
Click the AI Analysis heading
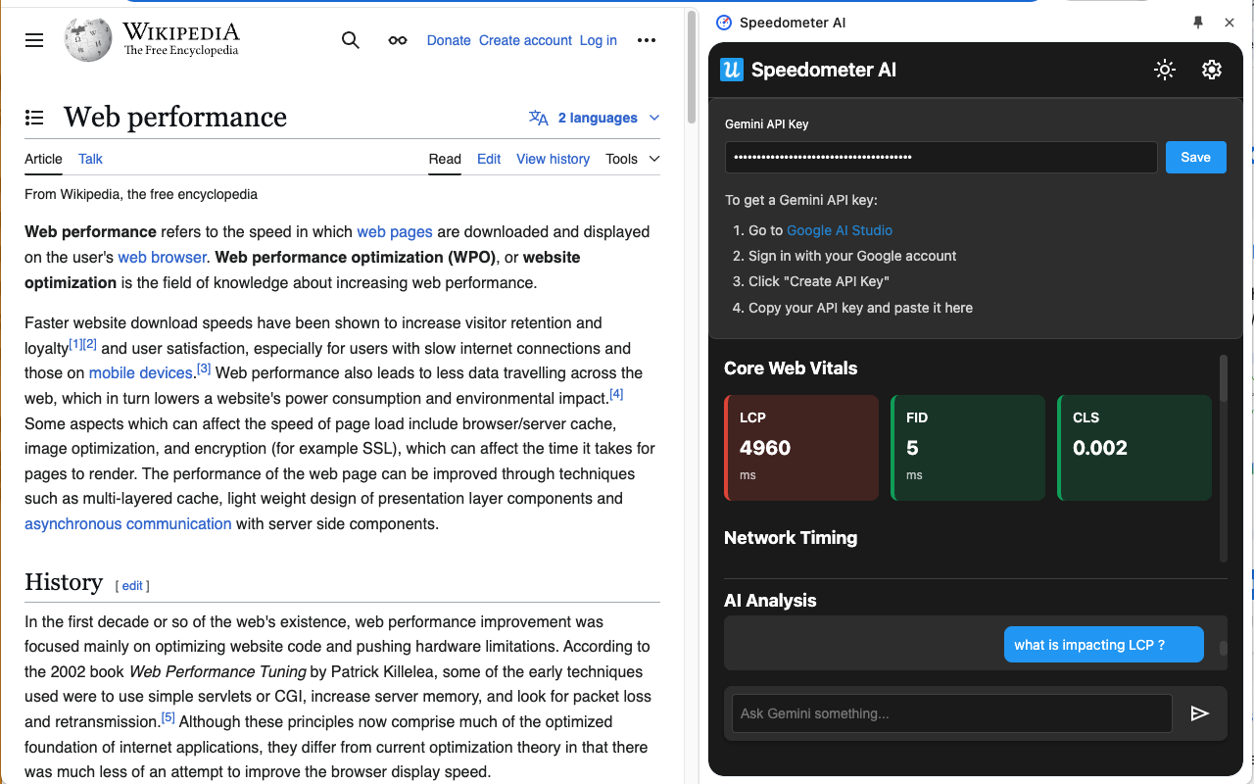(770, 601)
